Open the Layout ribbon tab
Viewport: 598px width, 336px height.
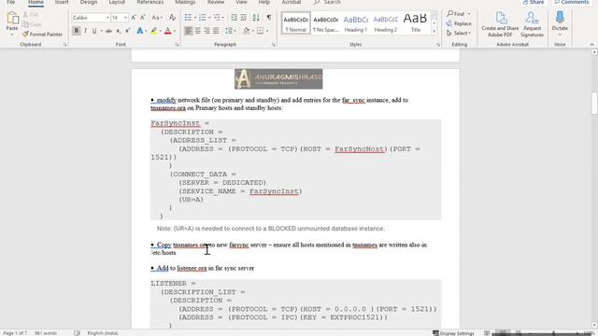pyautogui.click(x=117, y=2)
